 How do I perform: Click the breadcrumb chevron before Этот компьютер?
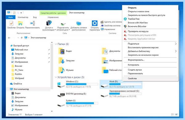(x=29, y=38)
